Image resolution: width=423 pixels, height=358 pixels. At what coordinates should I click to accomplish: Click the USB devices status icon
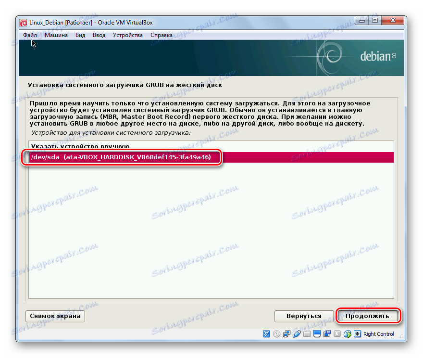297,334
